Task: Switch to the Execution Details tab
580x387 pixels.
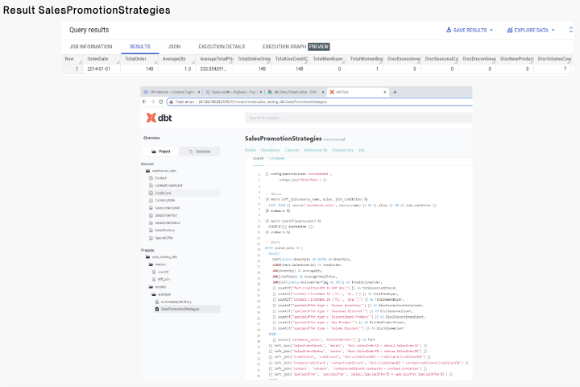Action: [222, 47]
